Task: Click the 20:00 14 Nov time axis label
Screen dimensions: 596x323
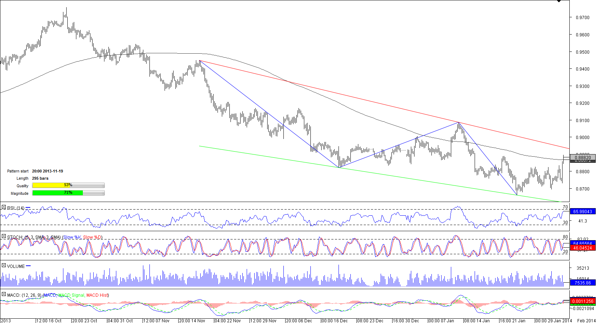Action: point(192,320)
